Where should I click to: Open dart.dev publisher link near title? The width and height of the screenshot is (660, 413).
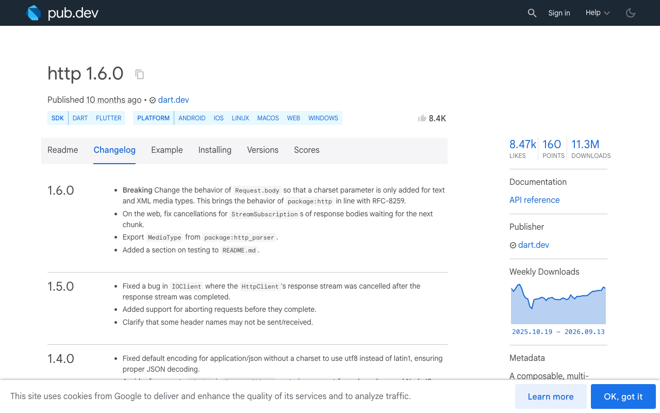[x=173, y=100]
